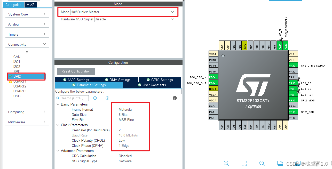Select I2C2 peripheral

(17, 67)
